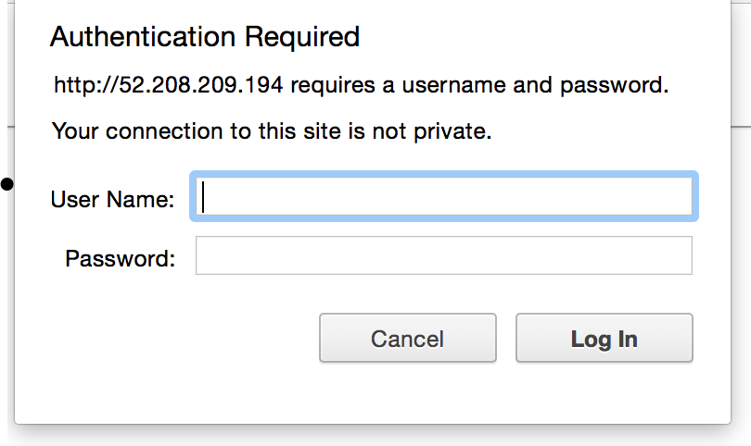Click the User Name input field
The height and width of the screenshot is (446, 751).
pos(443,196)
